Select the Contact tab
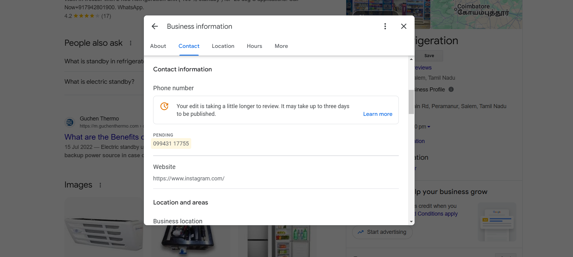The width and height of the screenshot is (573, 257). coord(189,46)
